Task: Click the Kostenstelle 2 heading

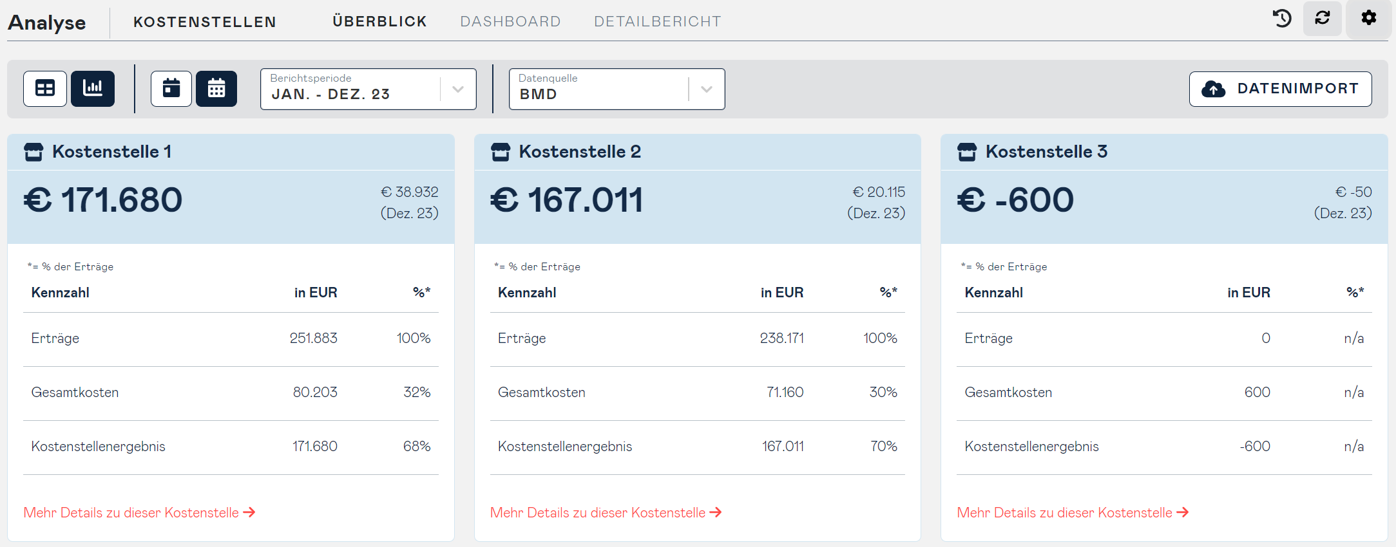Action: 580,152
